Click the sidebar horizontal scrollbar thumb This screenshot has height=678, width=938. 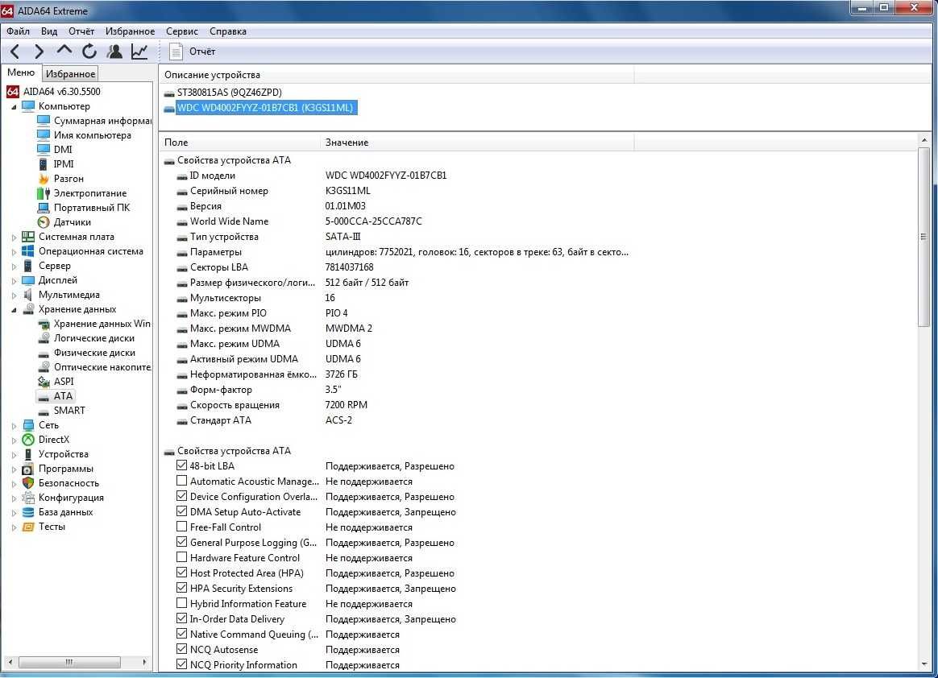coord(69,662)
